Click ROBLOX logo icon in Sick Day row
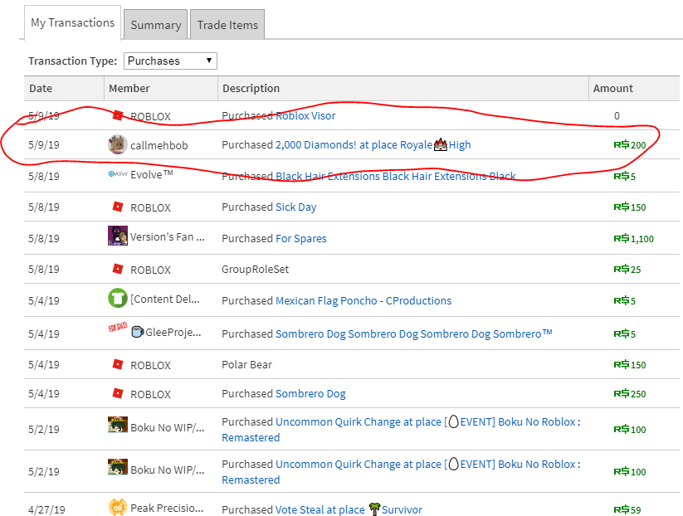Screen dimensions: 683x516 click(x=118, y=207)
